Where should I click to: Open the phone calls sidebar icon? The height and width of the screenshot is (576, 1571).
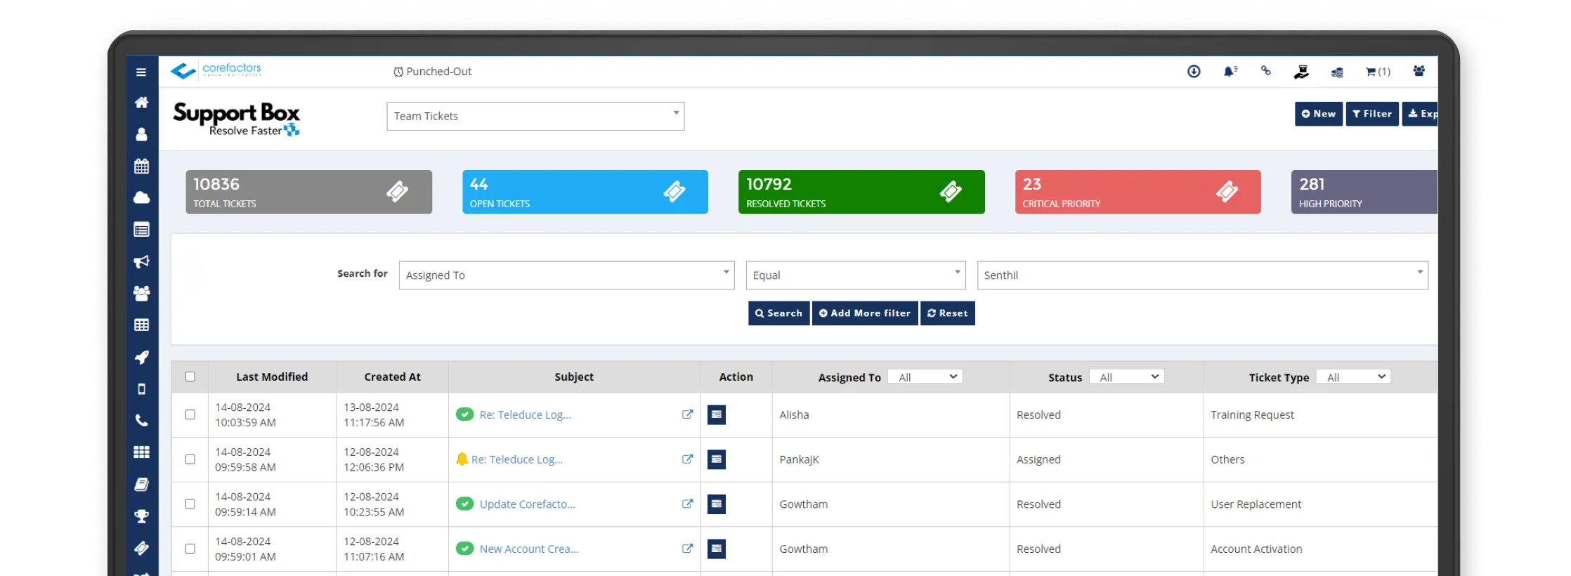point(141,420)
